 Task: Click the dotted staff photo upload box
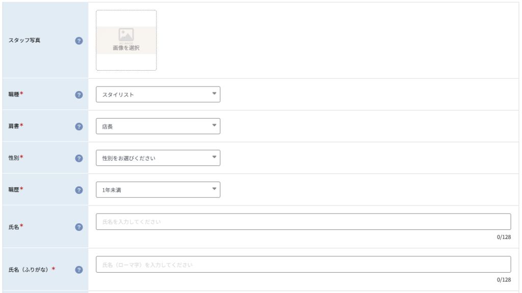coord(126,40)
